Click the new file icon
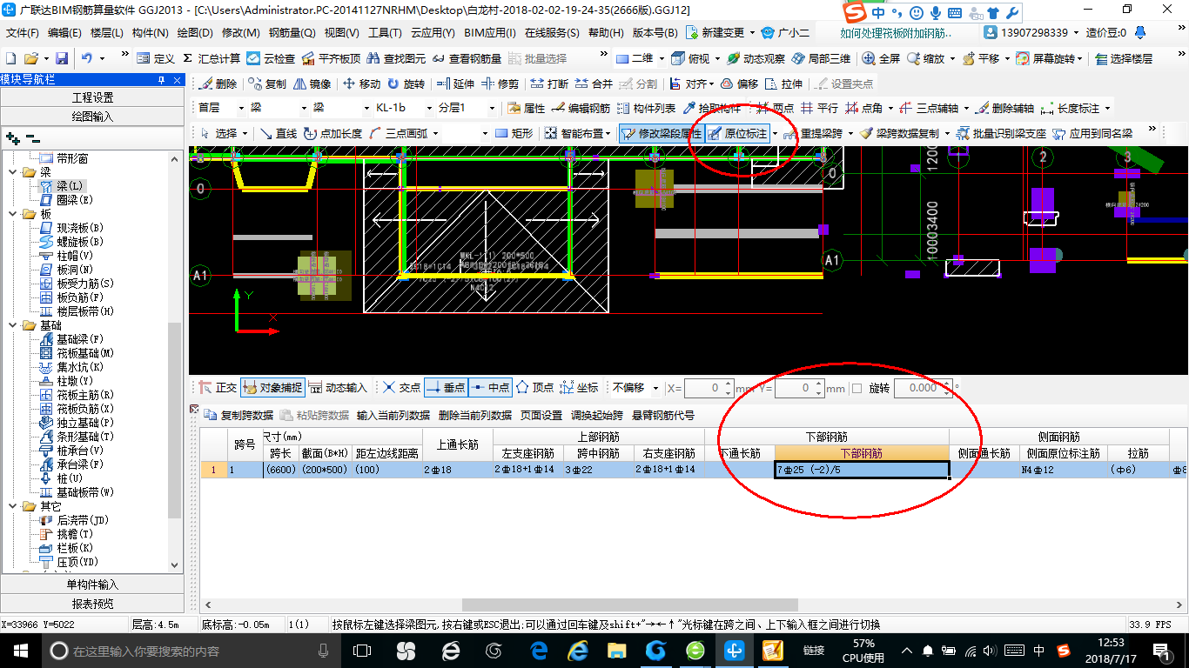The width and height of the screenshot is (1189, 668). 11,58
